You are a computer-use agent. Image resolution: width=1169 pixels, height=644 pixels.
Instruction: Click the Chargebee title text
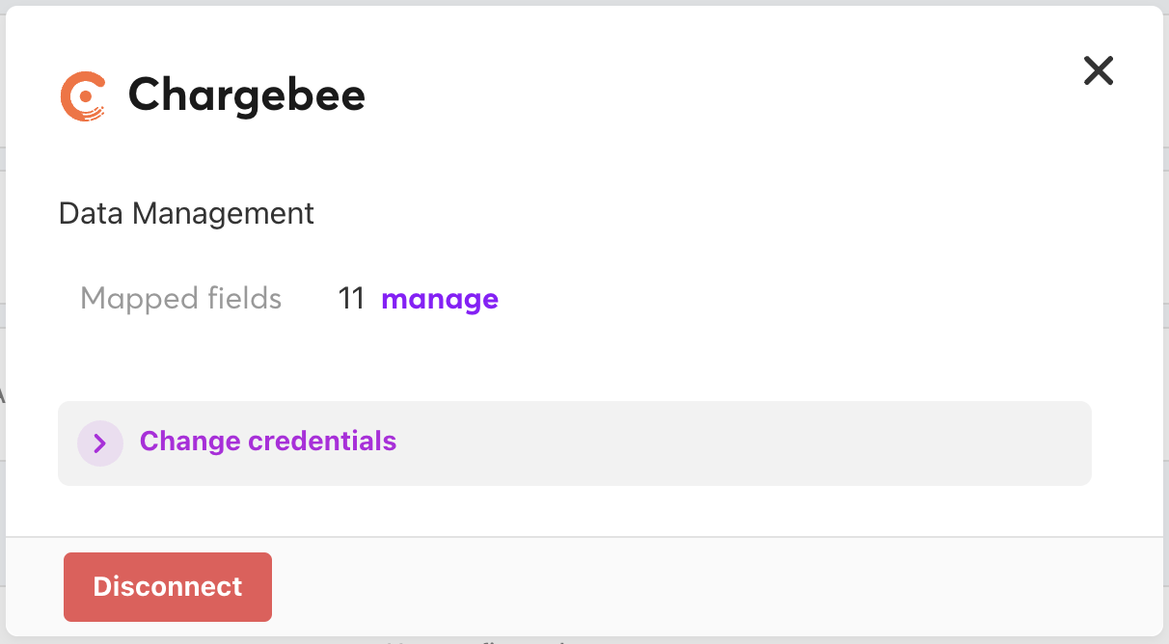246,95
